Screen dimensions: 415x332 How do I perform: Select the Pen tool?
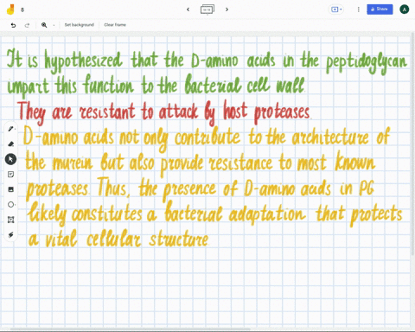[10, 129]
